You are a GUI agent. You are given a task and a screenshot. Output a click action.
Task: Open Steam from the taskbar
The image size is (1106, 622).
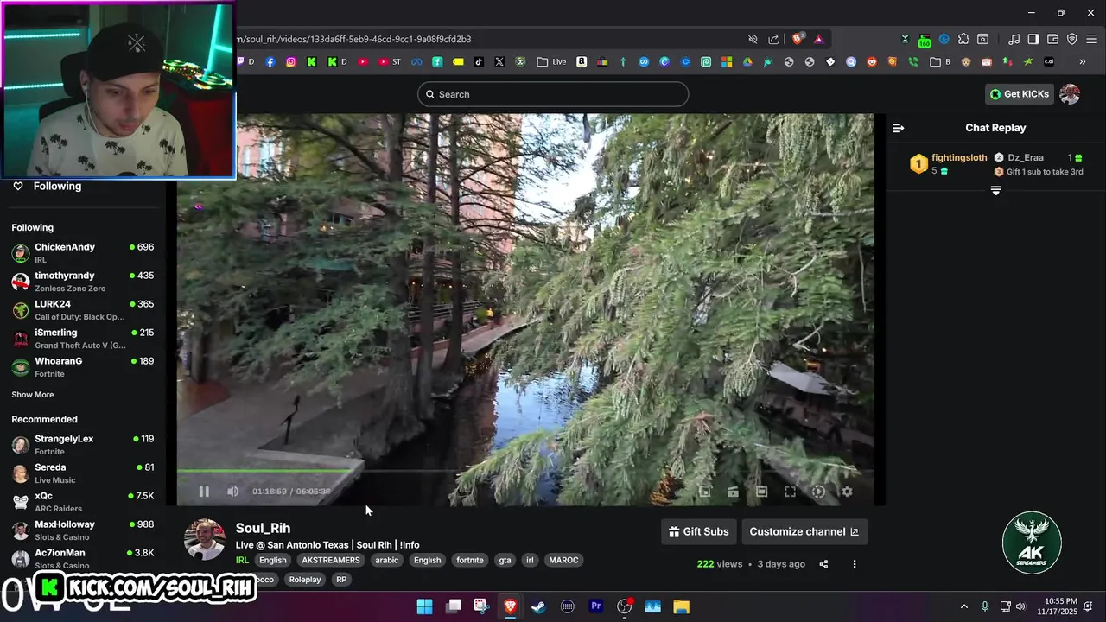click(538, 606)
